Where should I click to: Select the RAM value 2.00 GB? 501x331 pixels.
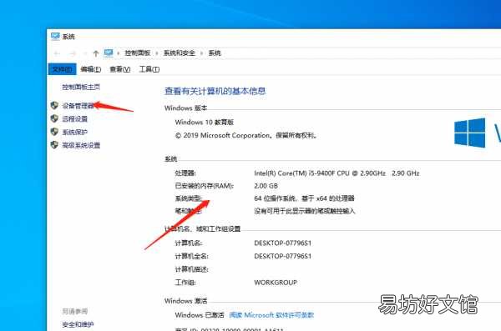point(266,186)
